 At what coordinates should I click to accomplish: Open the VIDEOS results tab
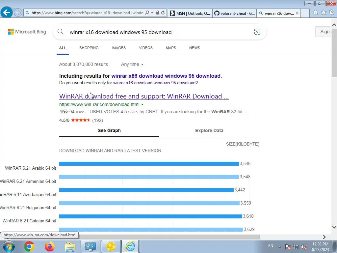pos(146,48)
